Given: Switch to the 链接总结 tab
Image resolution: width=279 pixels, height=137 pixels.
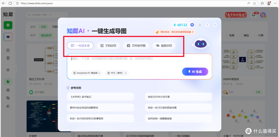Looking at the screenshot, I should click(x=164, y=46).
